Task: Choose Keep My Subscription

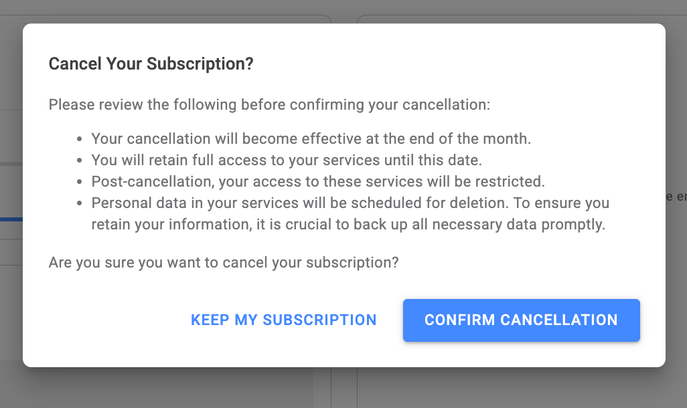Action: tap(284, 320)
